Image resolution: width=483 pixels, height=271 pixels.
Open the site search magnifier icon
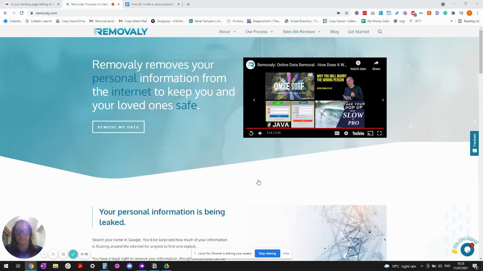[380, 32]
